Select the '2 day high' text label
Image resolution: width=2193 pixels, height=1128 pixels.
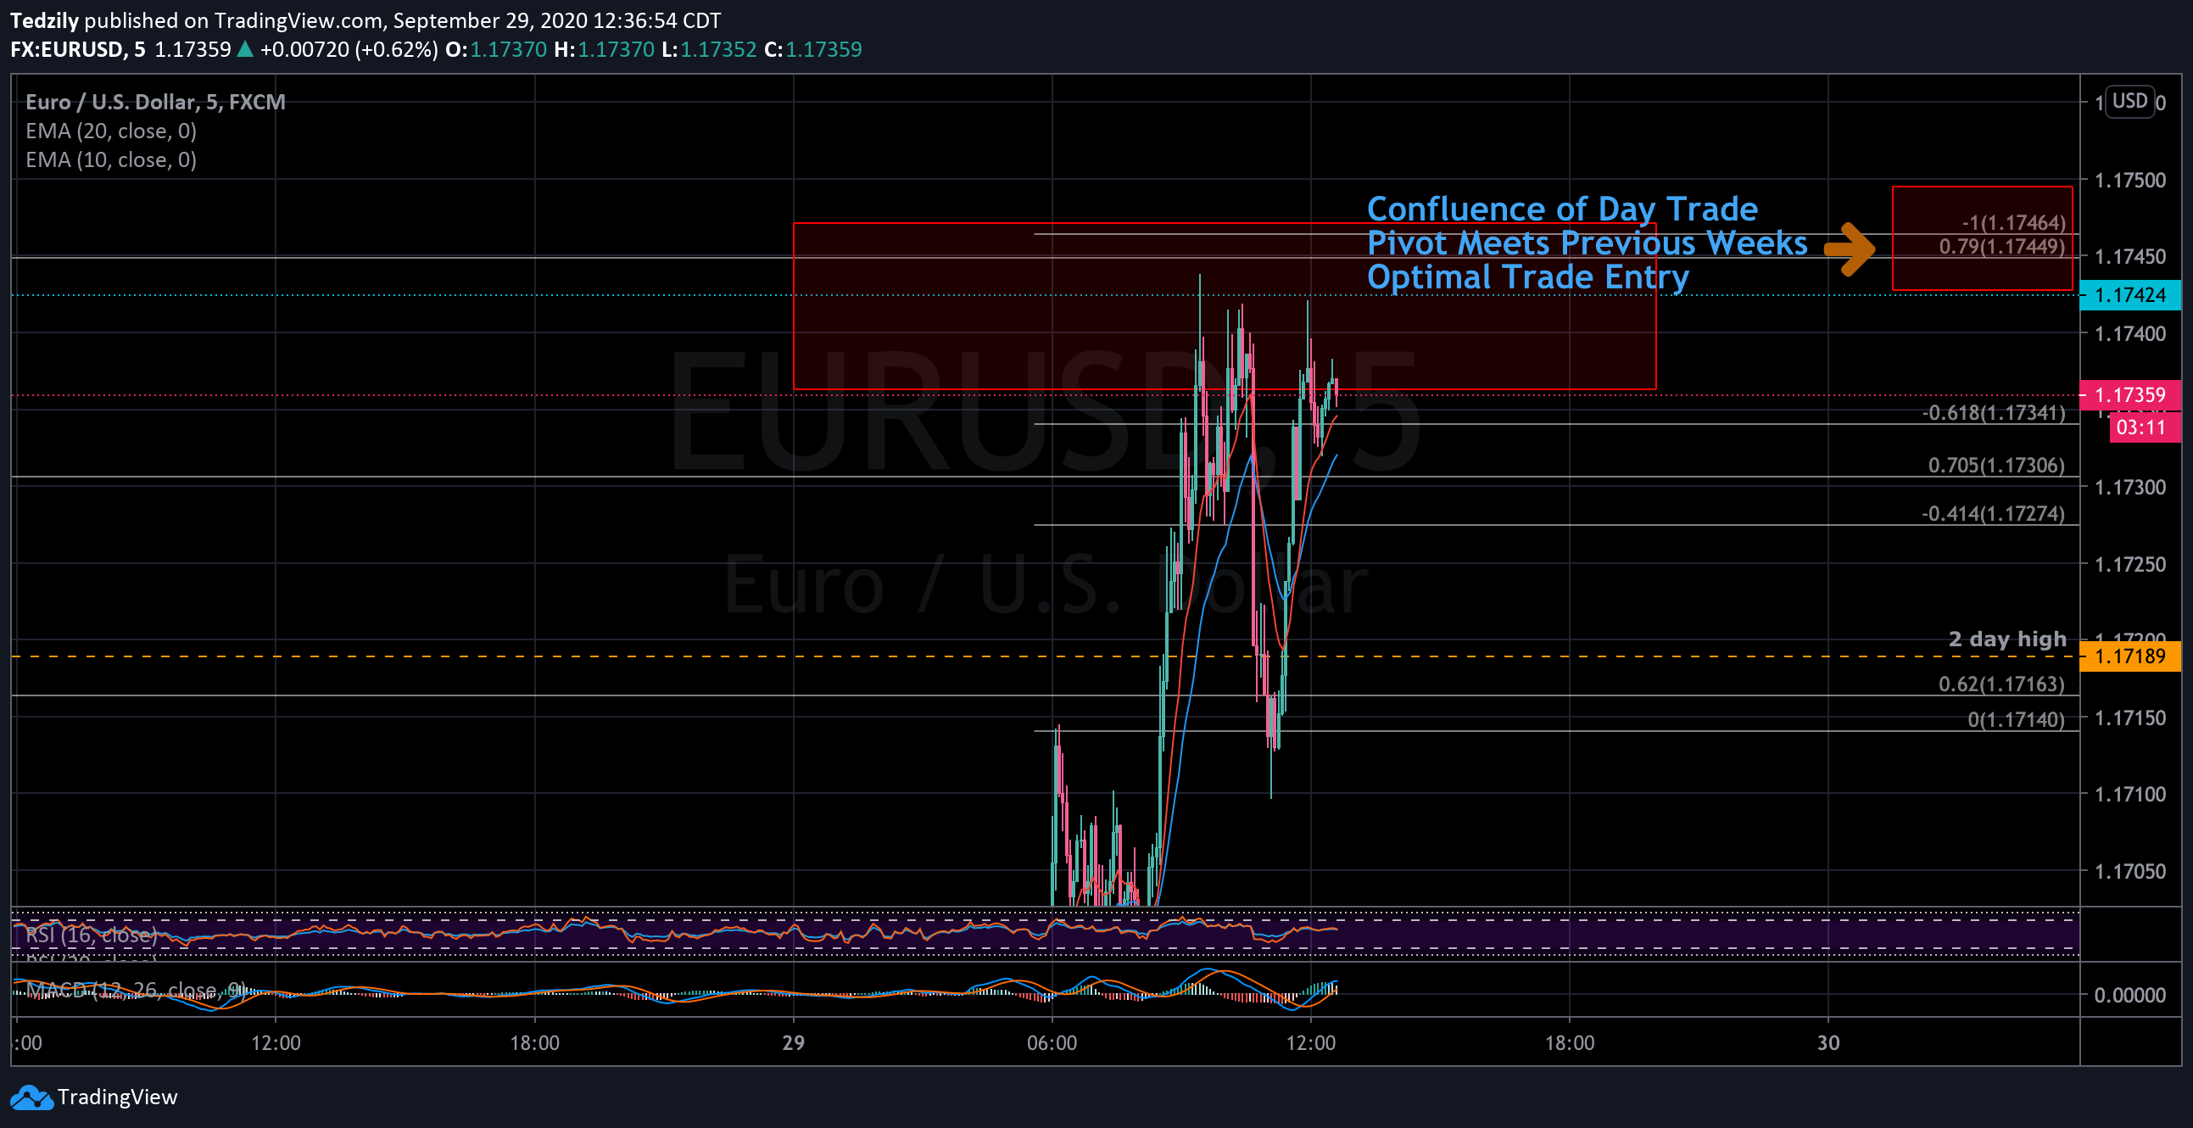(x=2007, y=639)
